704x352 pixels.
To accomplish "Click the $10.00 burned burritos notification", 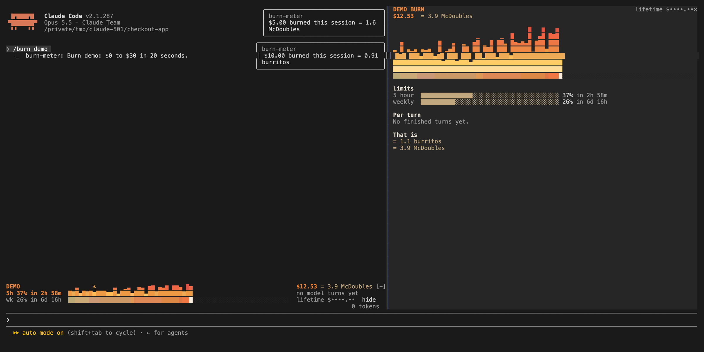I will coord(320,56).
